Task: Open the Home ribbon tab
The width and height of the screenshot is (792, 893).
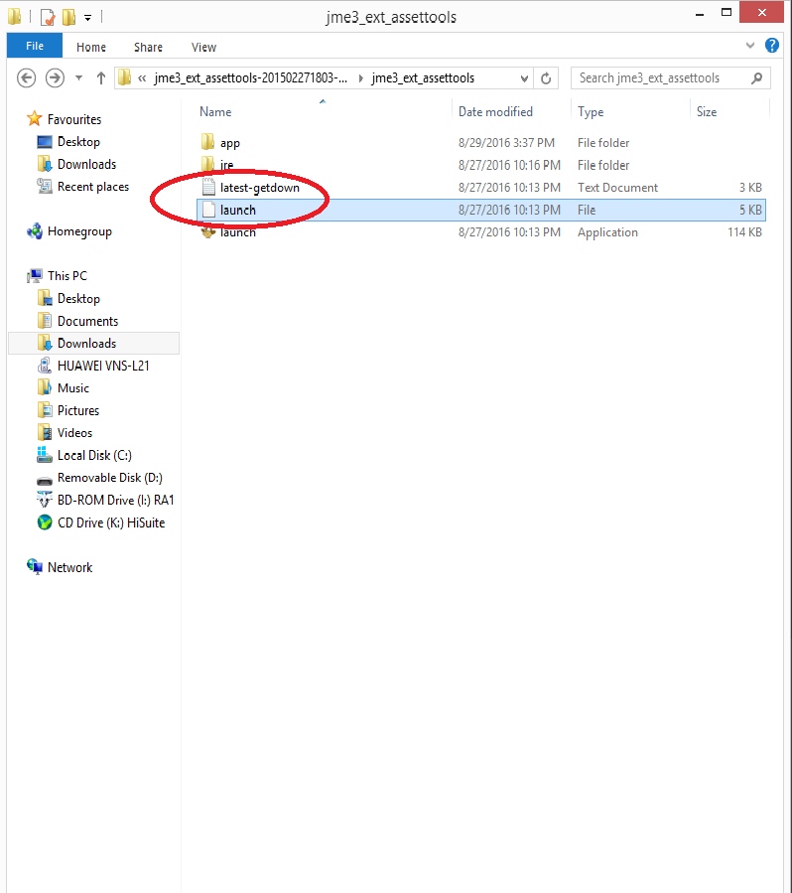Action: pos(91,48)
